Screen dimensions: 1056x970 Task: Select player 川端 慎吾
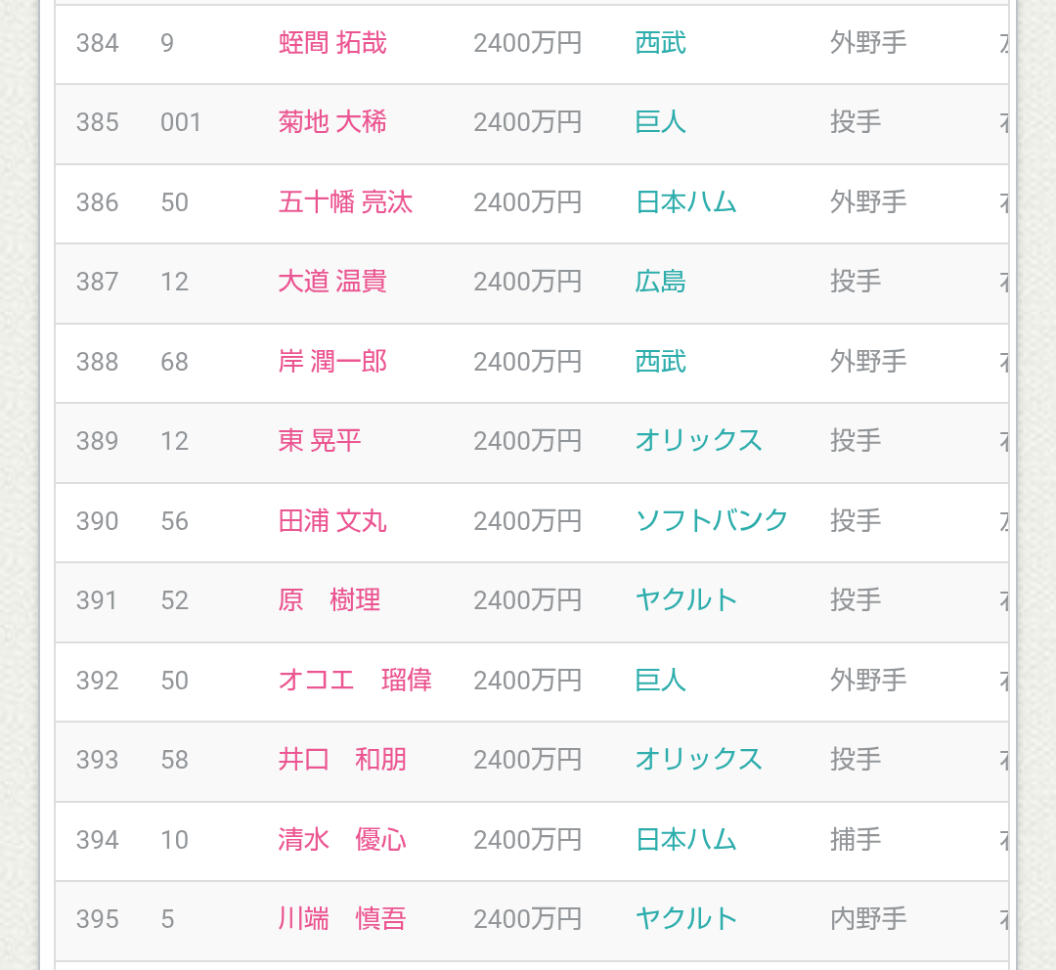pos(342,919)
